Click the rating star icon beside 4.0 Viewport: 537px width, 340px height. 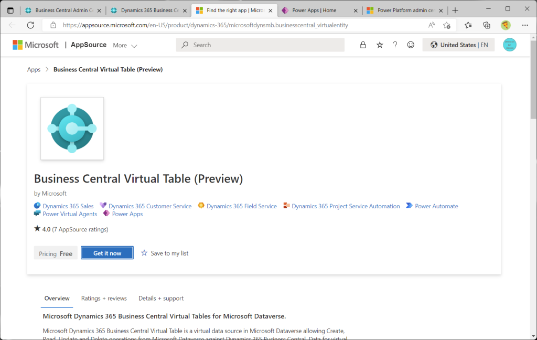point(37,228)
